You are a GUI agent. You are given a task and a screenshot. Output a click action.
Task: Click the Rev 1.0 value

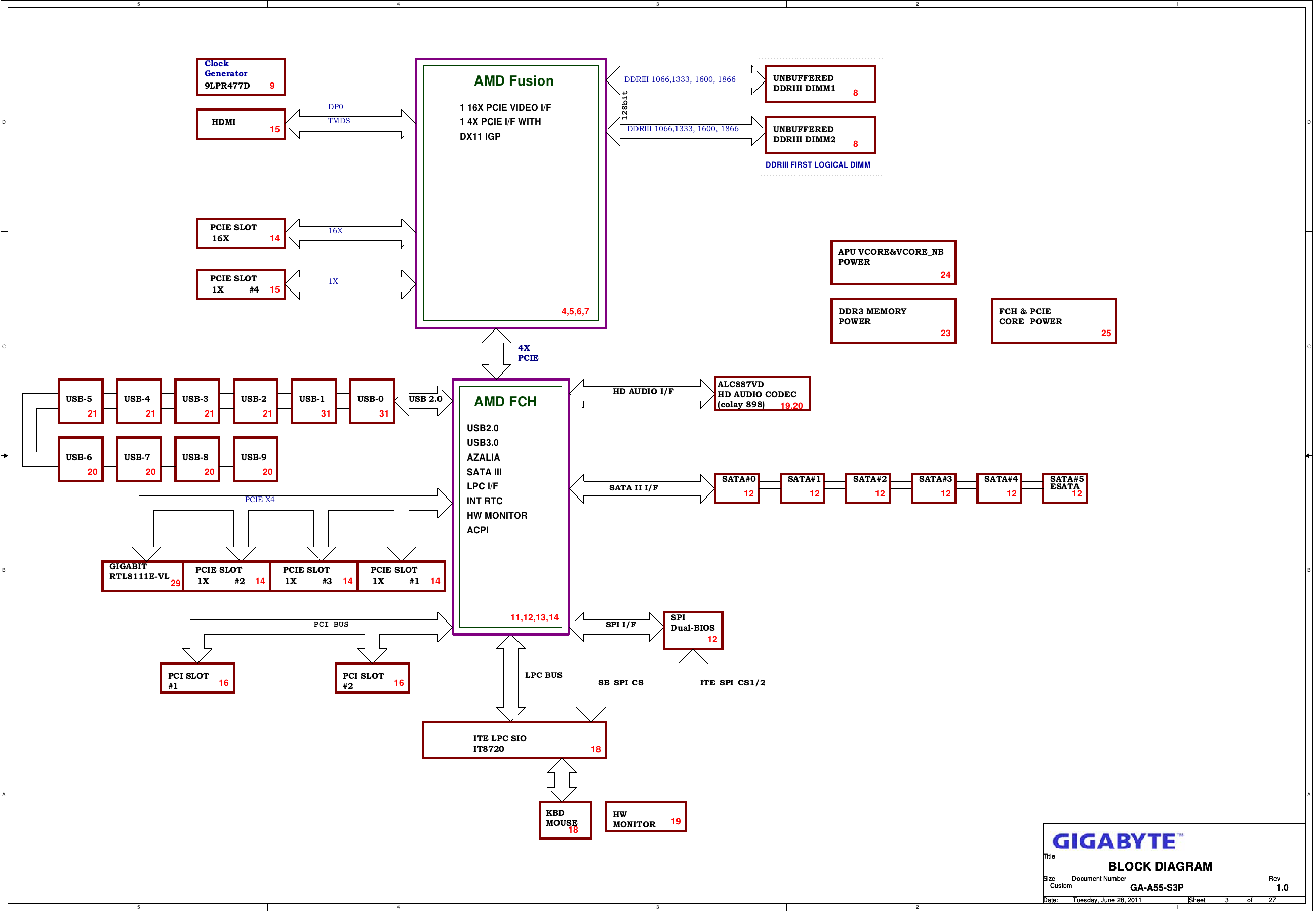pos(1283,888)
